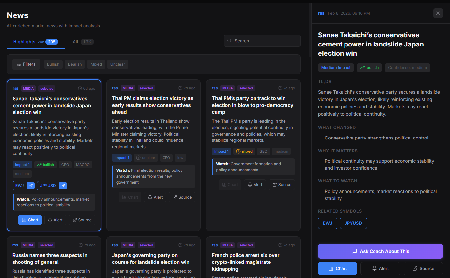The width and height of the screenshot is (450, 278).
Task: Set Alert from the detail panel footer
Action: [x=380, y=268]
